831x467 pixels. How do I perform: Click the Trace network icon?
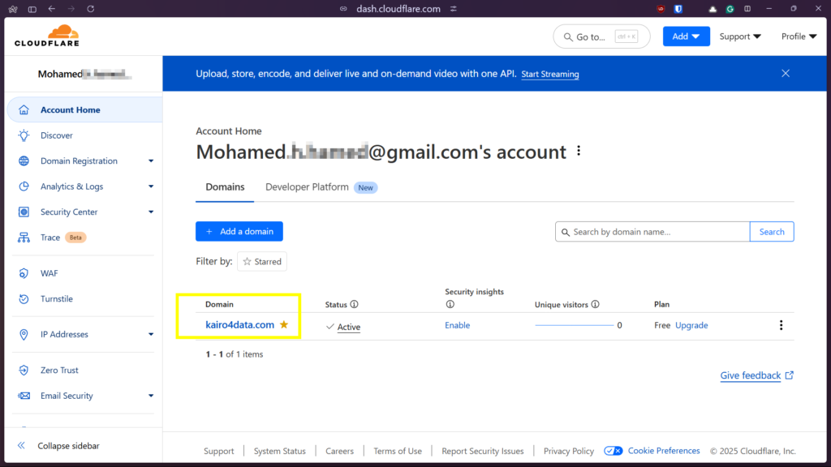tap(24, 238)
